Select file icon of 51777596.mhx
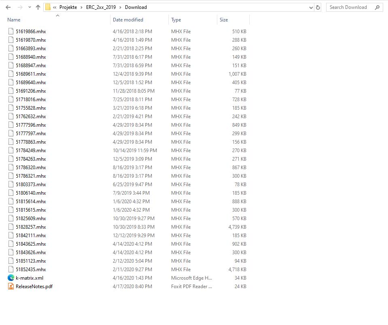388x325 pixels. (11, 125)
